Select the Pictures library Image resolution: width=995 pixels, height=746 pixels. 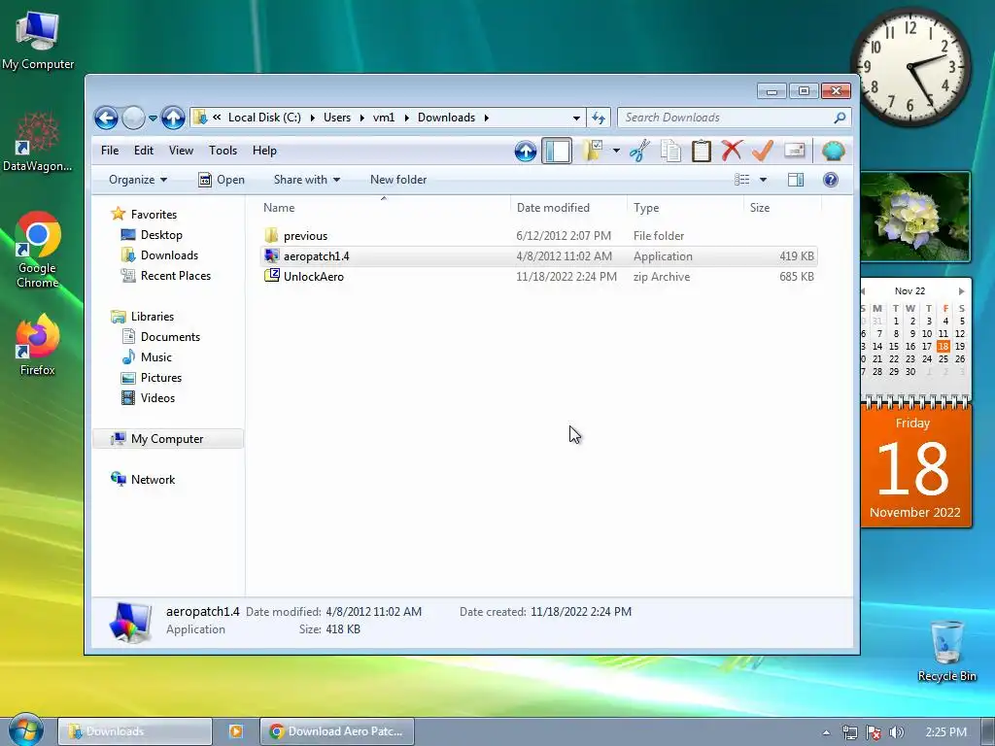click(x=151, y=377)
